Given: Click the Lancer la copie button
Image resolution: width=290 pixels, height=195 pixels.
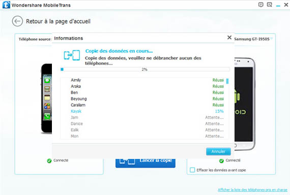Looking at the screenshot, I should [x=146, y=162].
